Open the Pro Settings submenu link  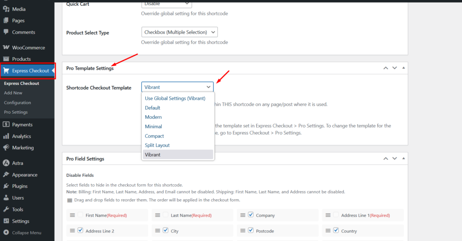tap(16, 112)
